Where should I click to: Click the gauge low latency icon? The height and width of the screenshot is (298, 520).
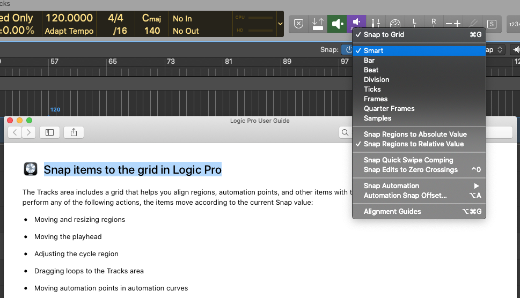pyautogui.click(x=395, y=23)
